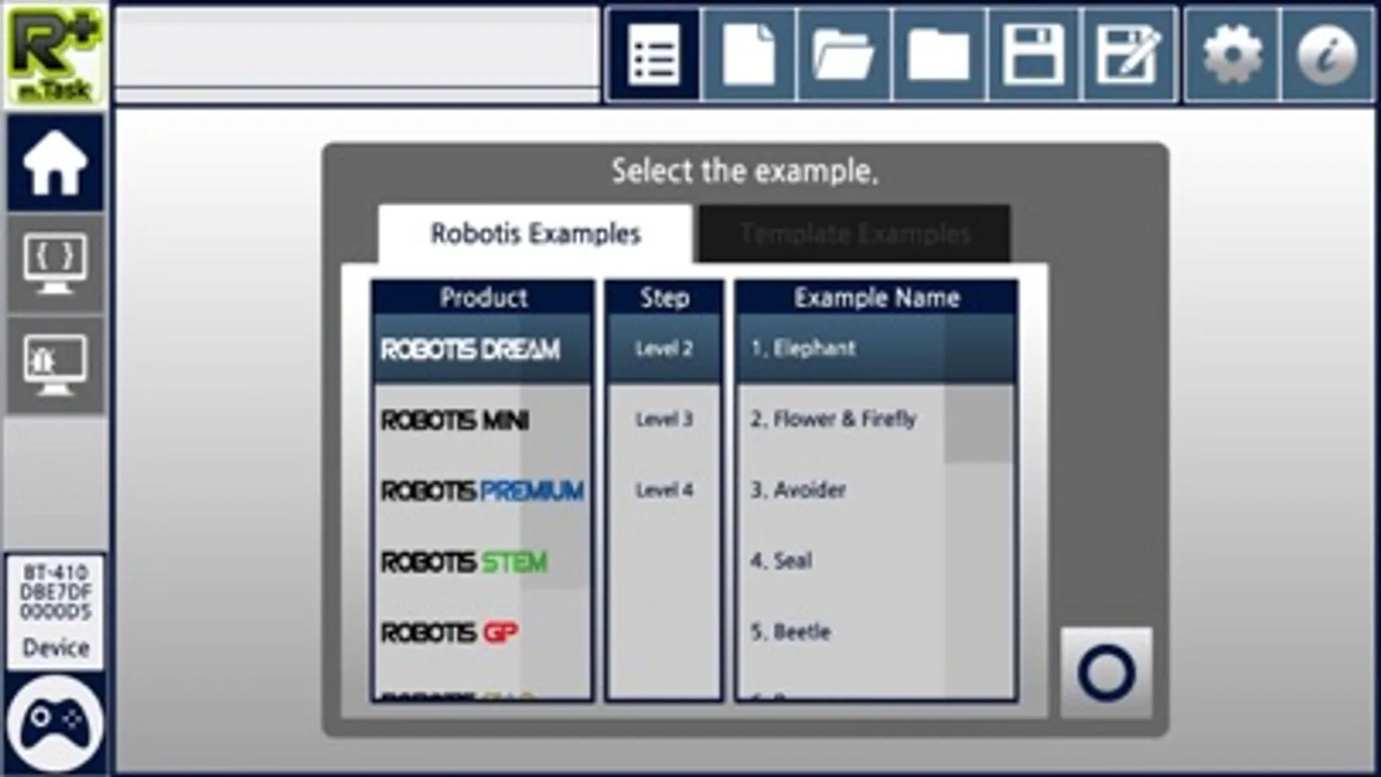Select the 3. Avoider example
1381x777 pixels.
click(876, 490)
